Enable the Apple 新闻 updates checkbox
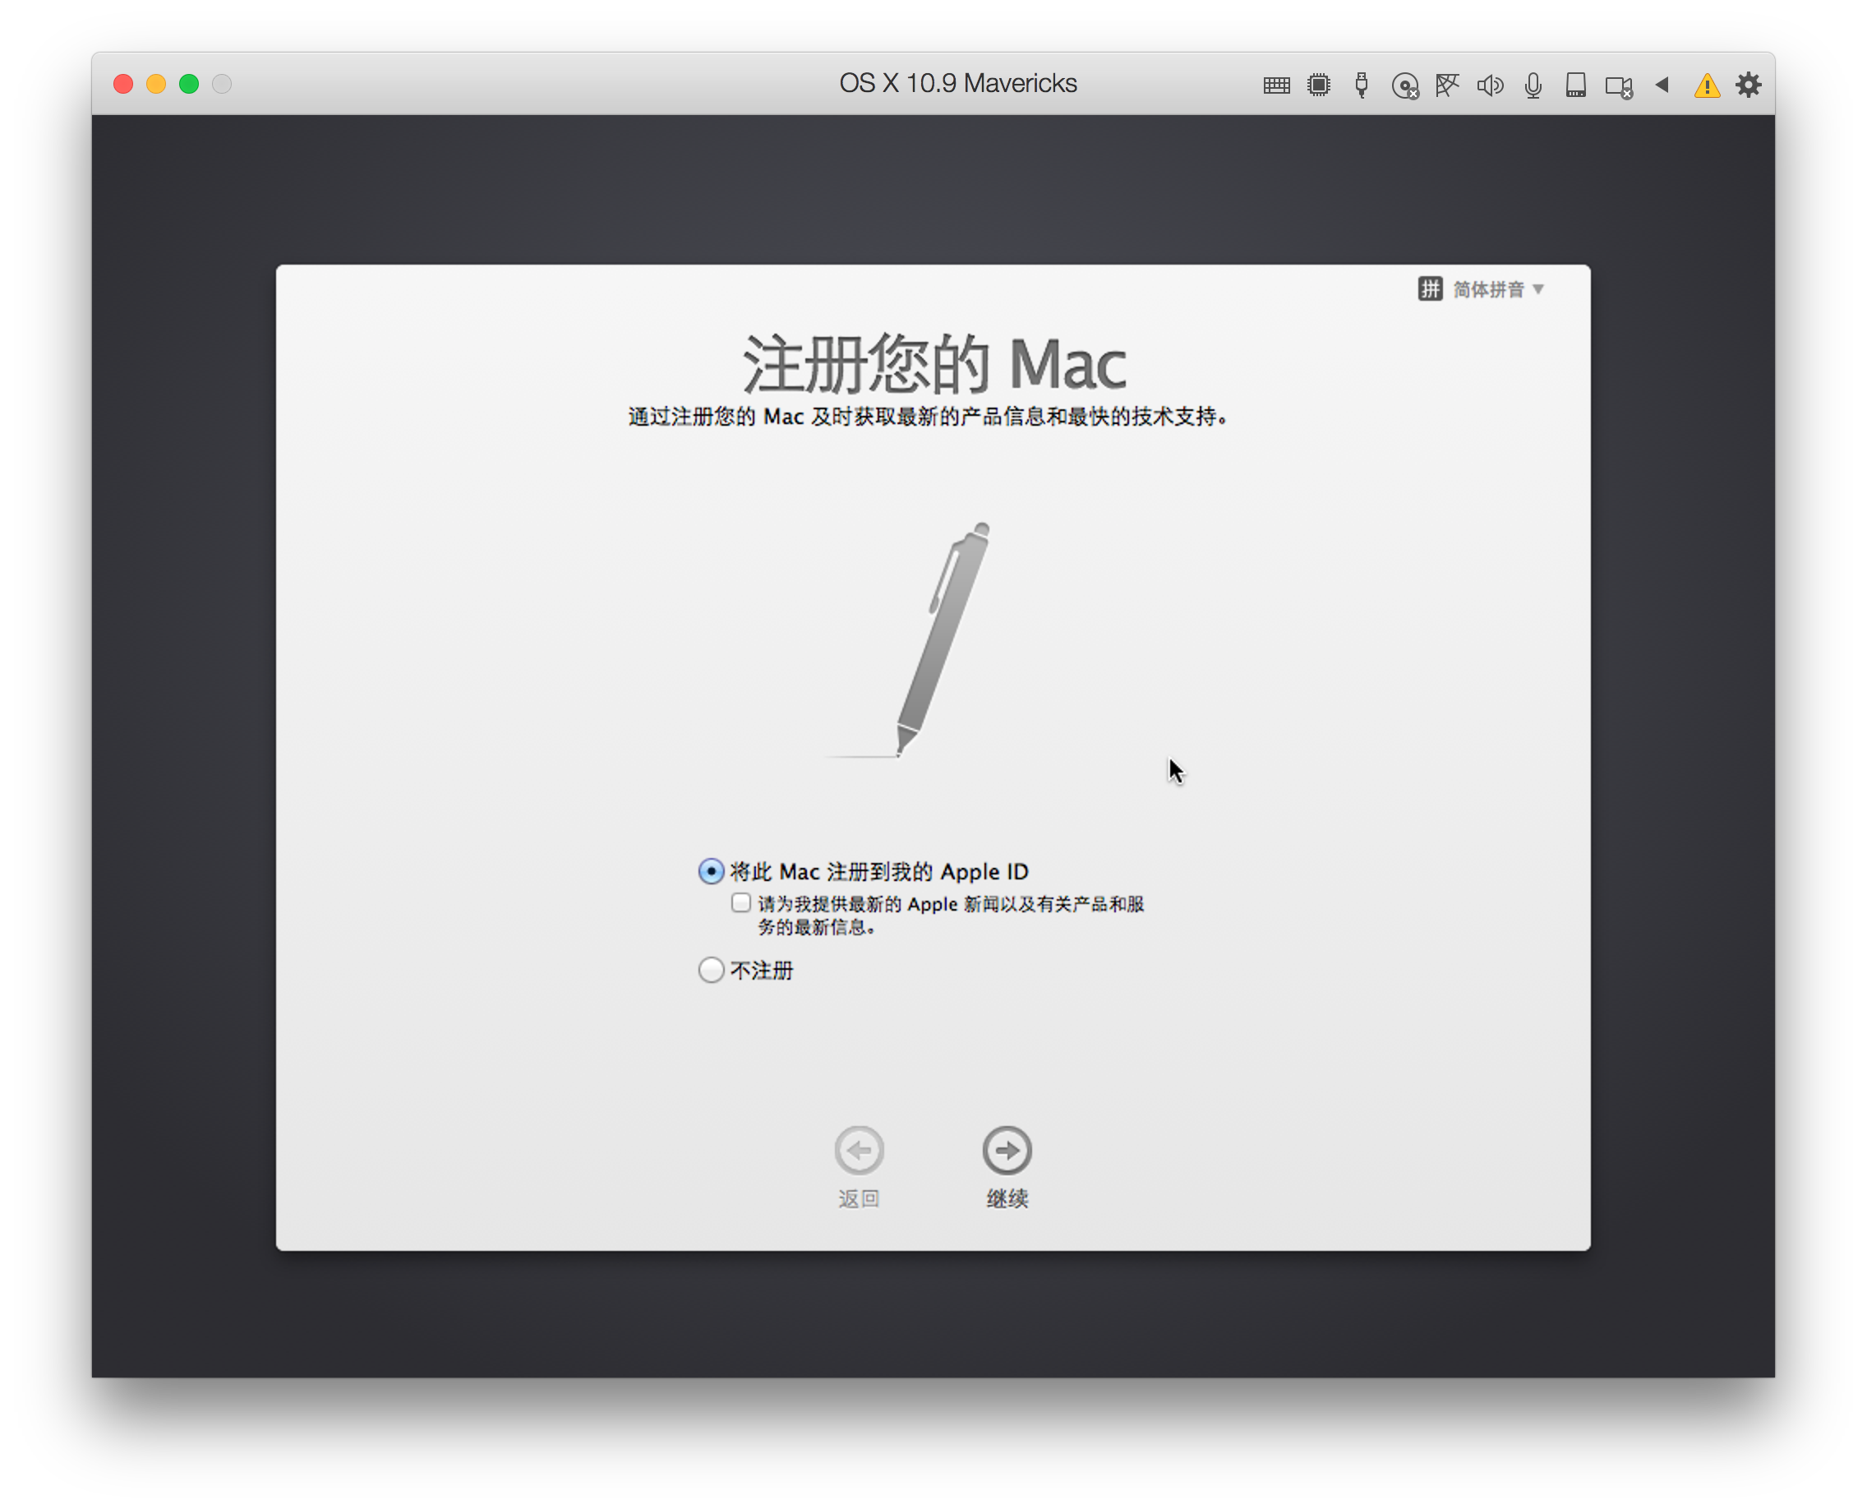Screen dimensions: 1867x1509 click(740, 903)
